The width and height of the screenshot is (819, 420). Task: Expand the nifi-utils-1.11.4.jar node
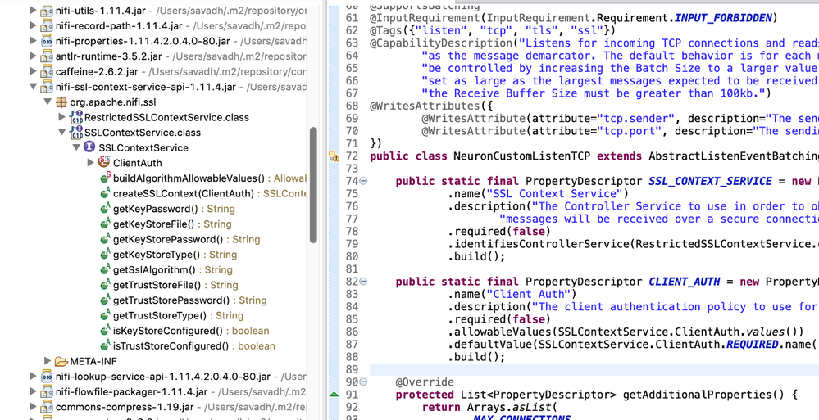(33, 10)
